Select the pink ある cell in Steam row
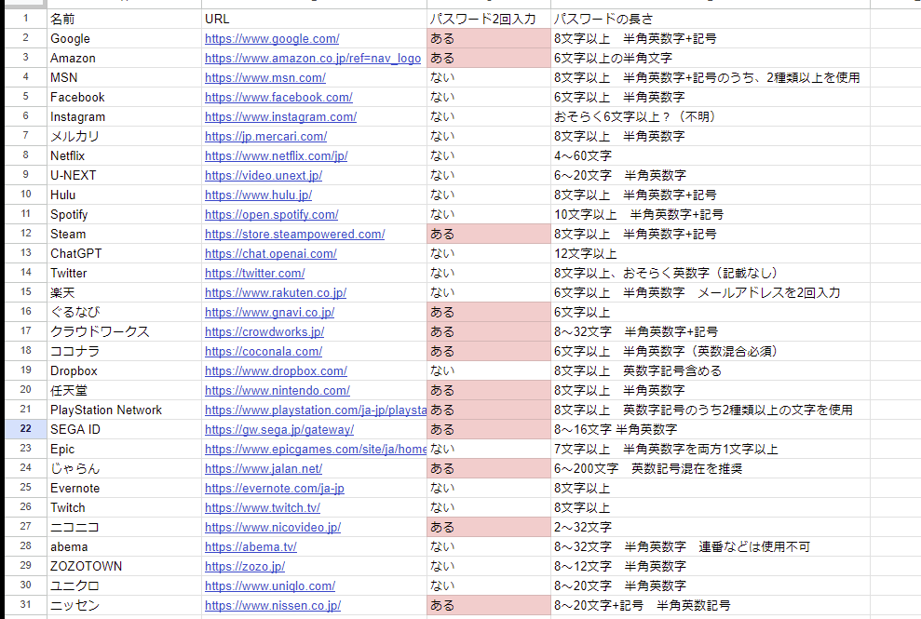The width and height of the screenshot is (921, 619). click(x=489, y=234)
